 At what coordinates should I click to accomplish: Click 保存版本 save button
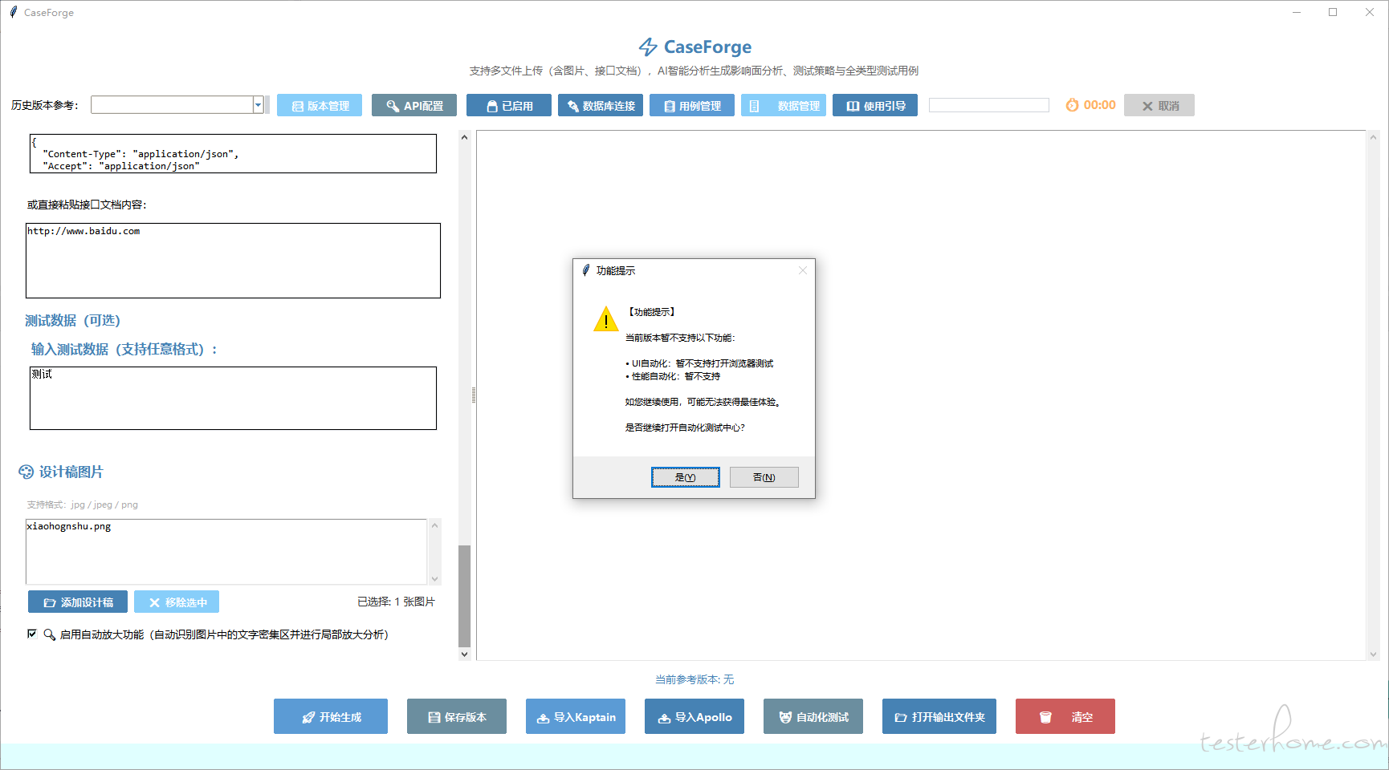pyautogui.click(x=456, y=717)
